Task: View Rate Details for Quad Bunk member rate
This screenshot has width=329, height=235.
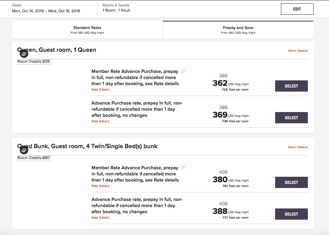Action: 101,186
